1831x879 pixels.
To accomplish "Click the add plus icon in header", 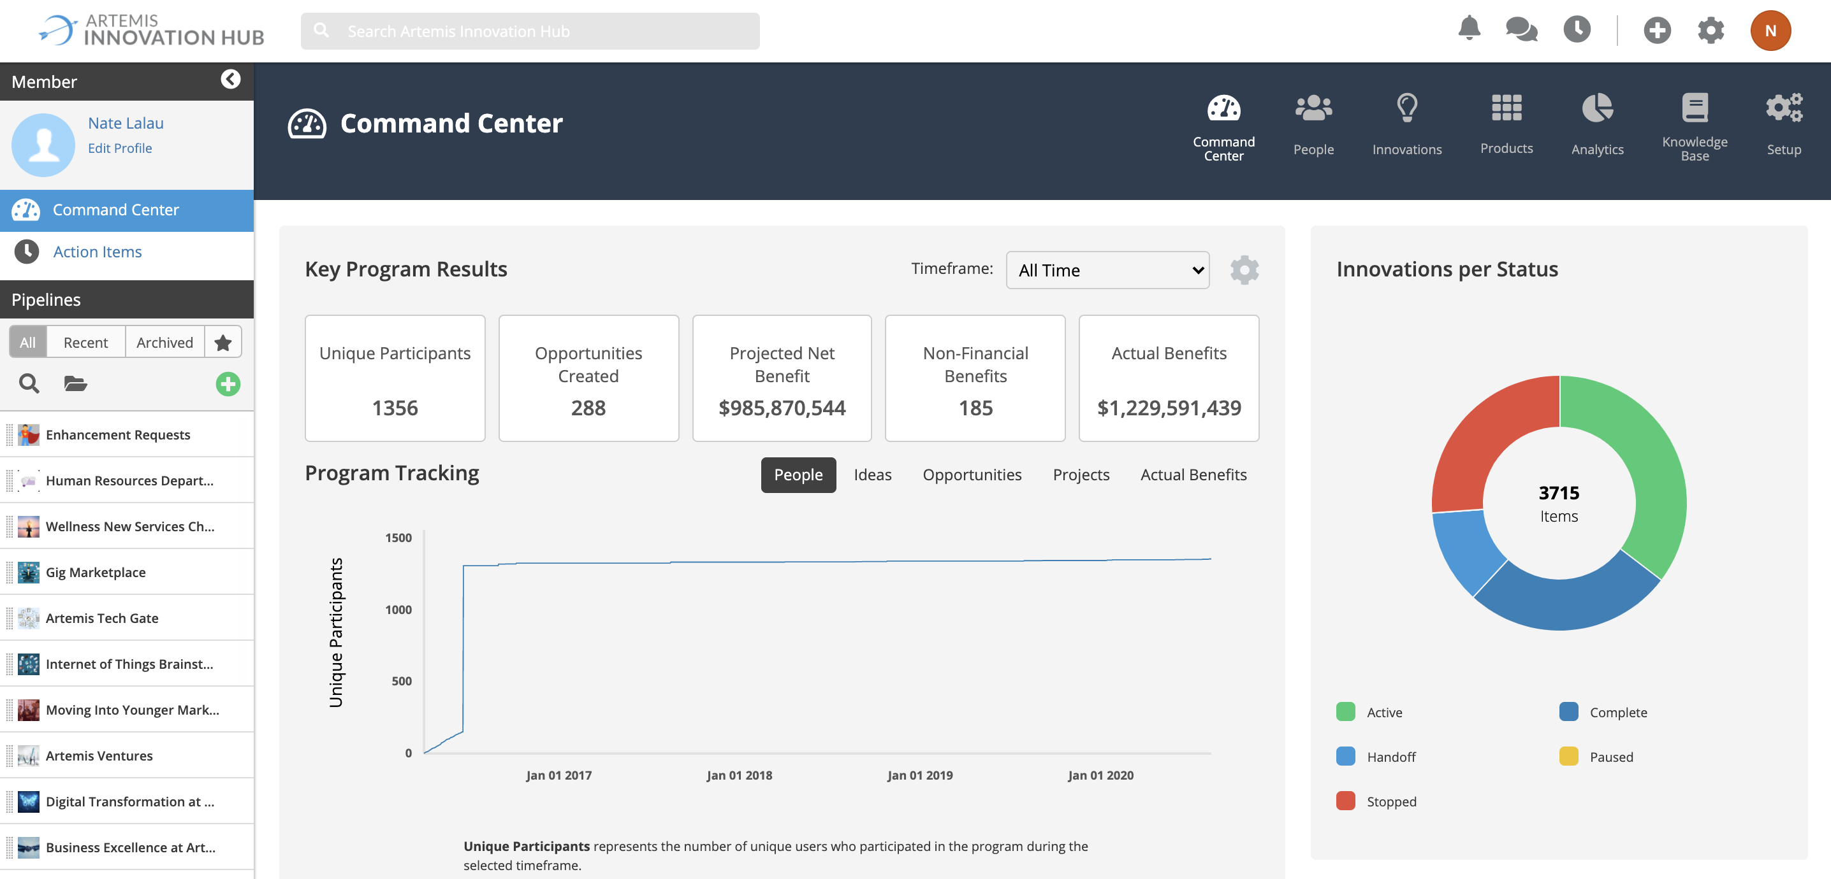I will 1657,31.
